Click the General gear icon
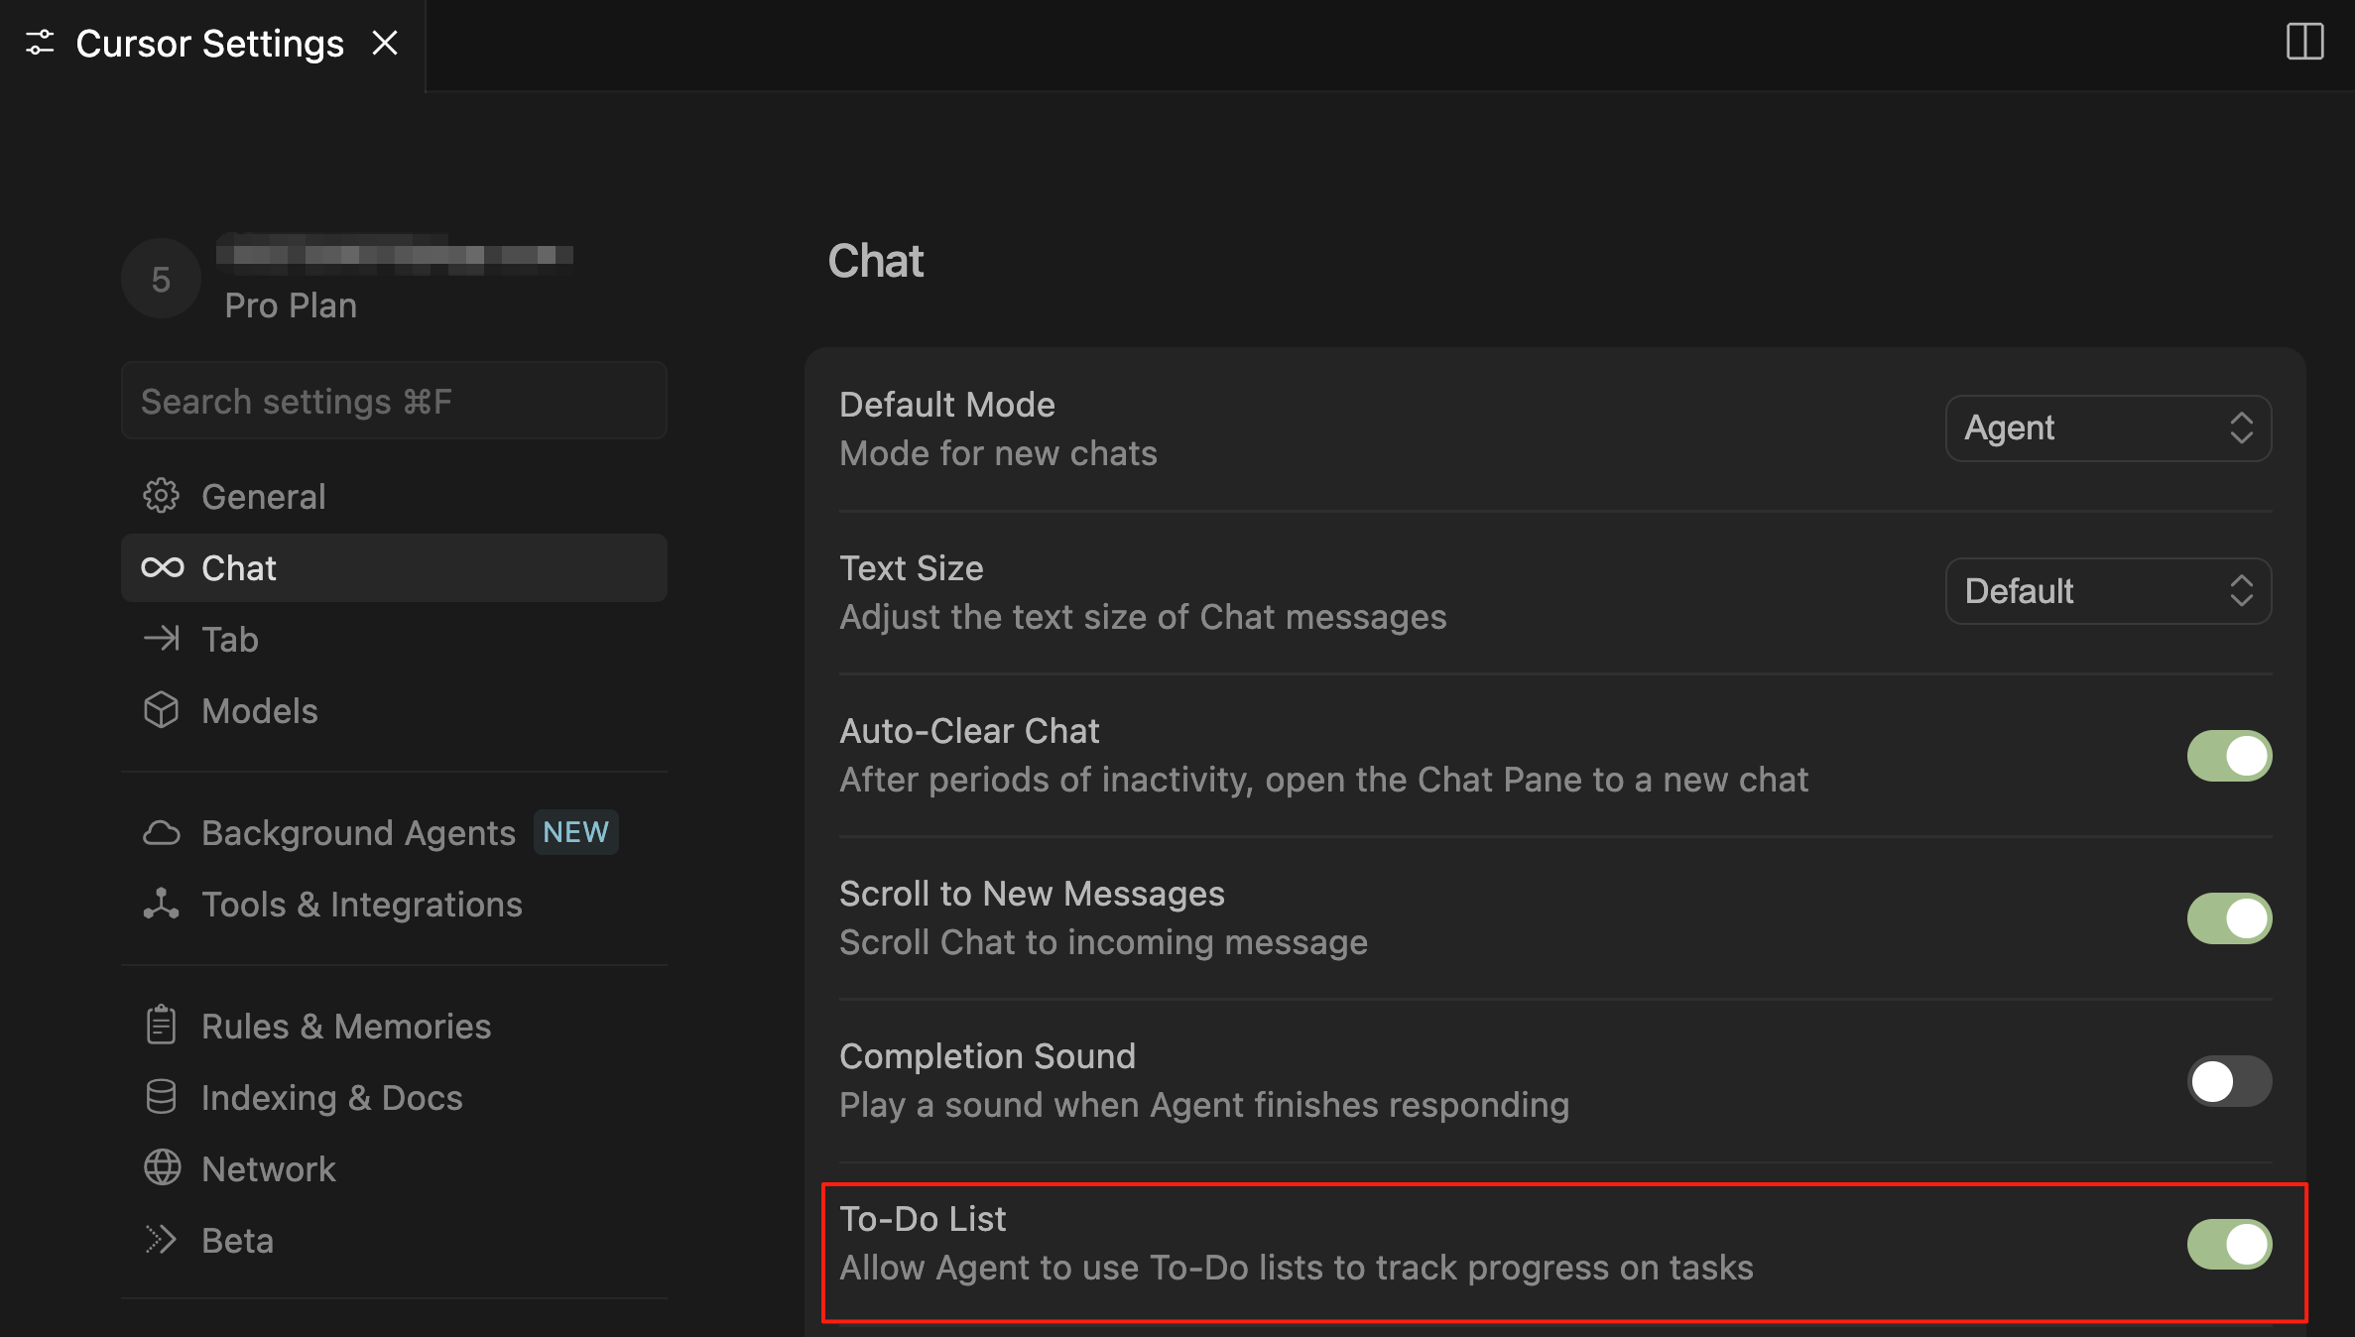 coord(161,496)
